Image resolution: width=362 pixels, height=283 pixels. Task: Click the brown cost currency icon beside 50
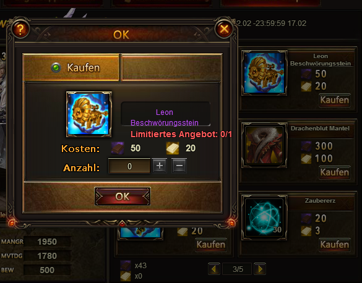[x=118, y=148]
